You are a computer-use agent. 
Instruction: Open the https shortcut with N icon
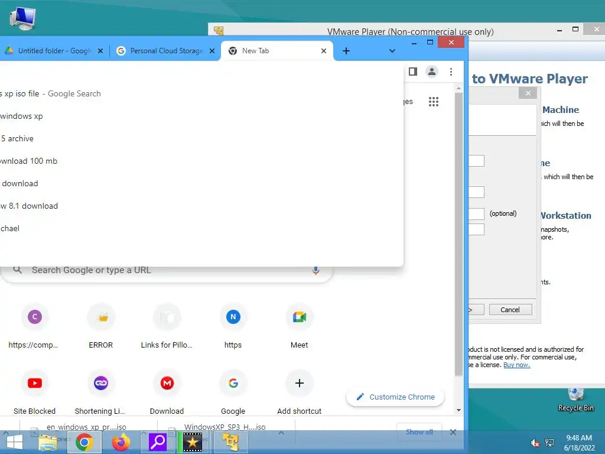tap(233, 326)
